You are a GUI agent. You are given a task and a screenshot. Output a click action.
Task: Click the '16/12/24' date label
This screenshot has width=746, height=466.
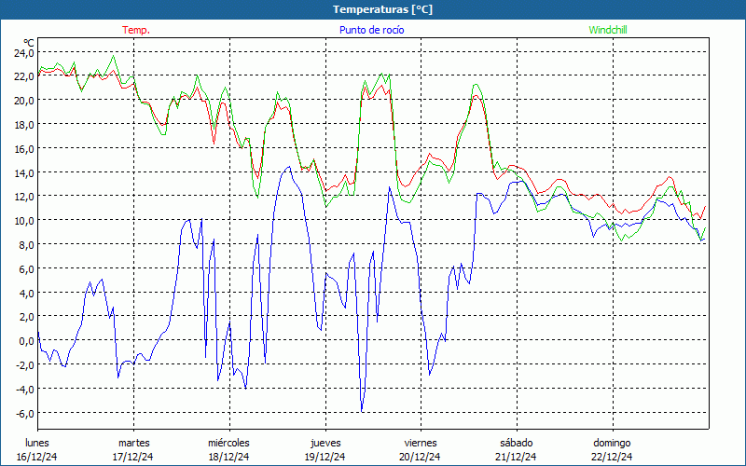[x=37, y=457]
